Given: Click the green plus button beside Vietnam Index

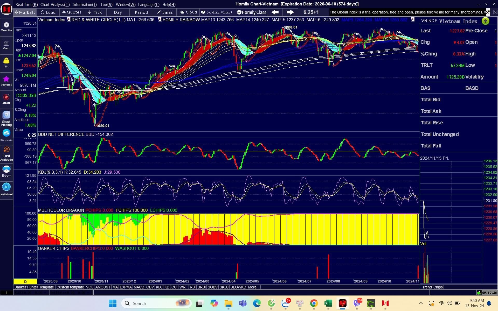Looking at the screenshot, I should (x=486, y=21).
